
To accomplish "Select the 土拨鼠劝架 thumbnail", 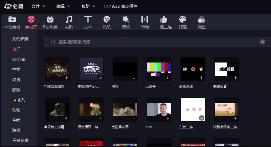I will tap(125, 109).
